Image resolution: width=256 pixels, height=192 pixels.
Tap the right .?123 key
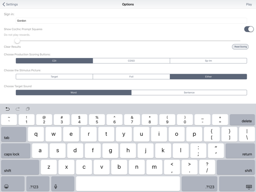[199, 184]
